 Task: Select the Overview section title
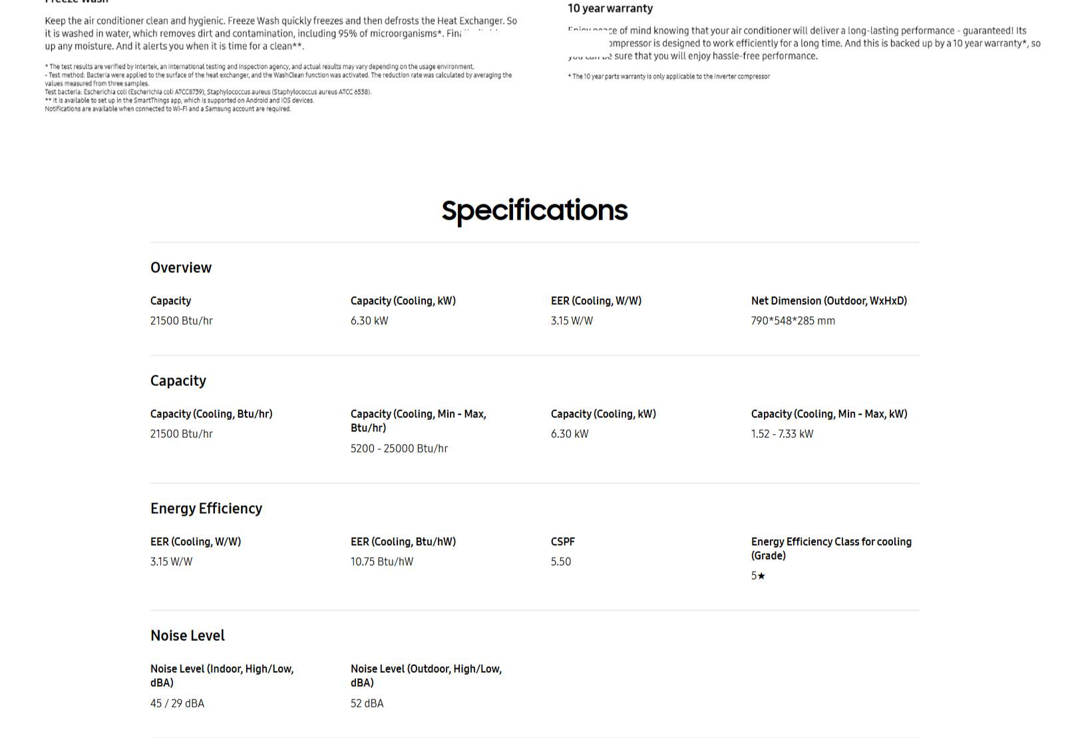[181, 268]
